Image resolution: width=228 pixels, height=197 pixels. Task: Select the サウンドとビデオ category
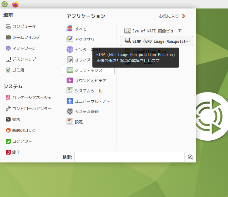tap(88, 80)
